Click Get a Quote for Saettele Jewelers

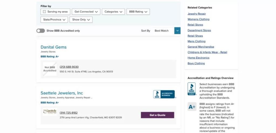point(157,115)
